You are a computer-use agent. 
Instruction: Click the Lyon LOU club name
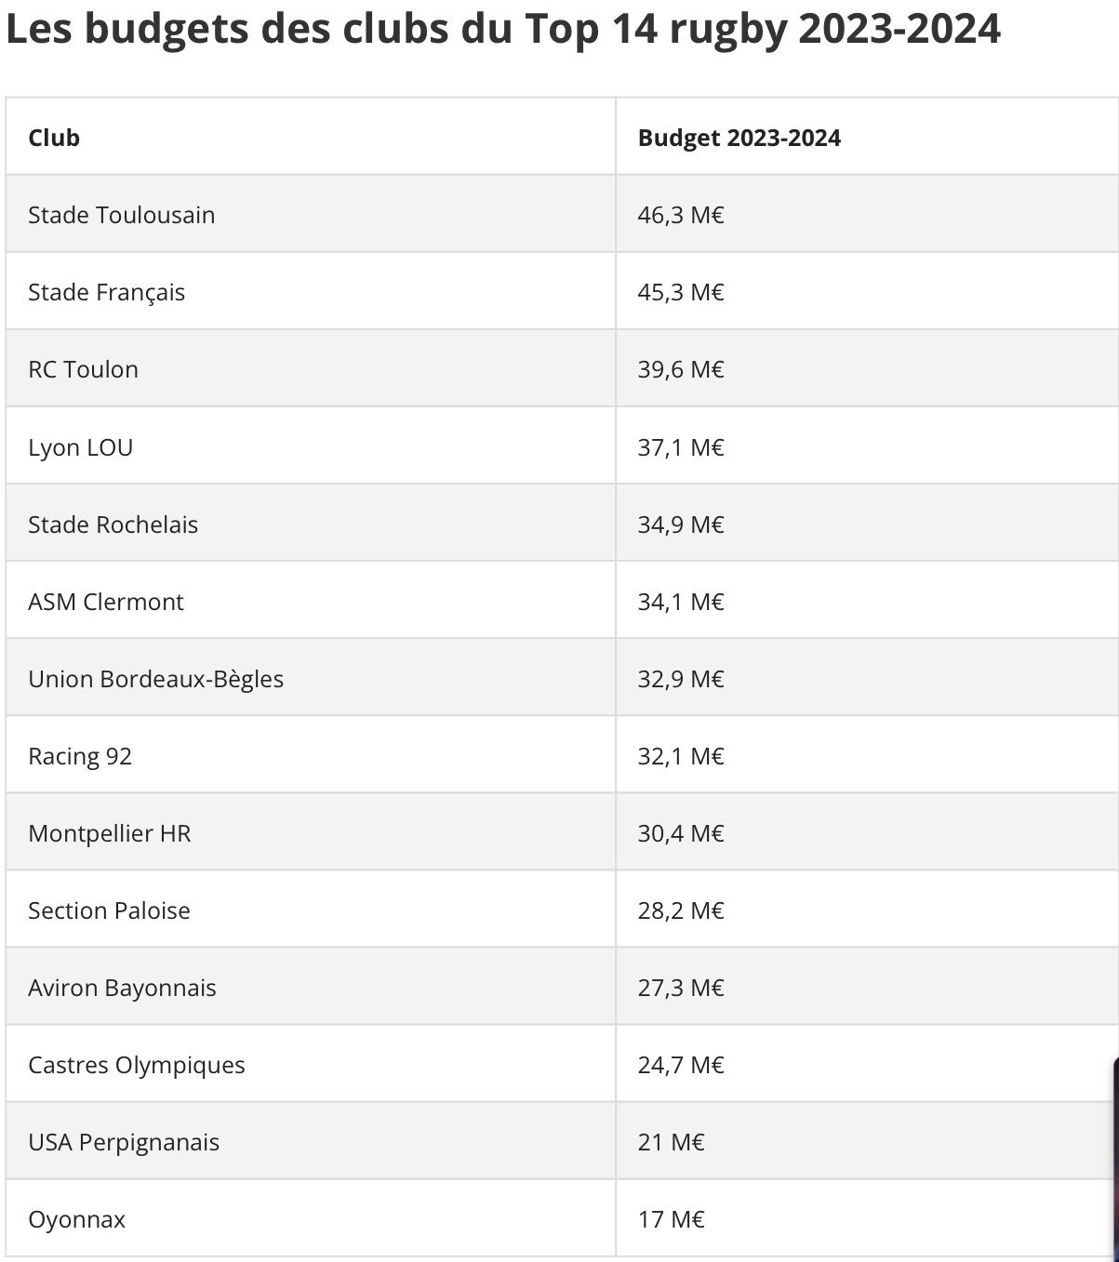81,447
